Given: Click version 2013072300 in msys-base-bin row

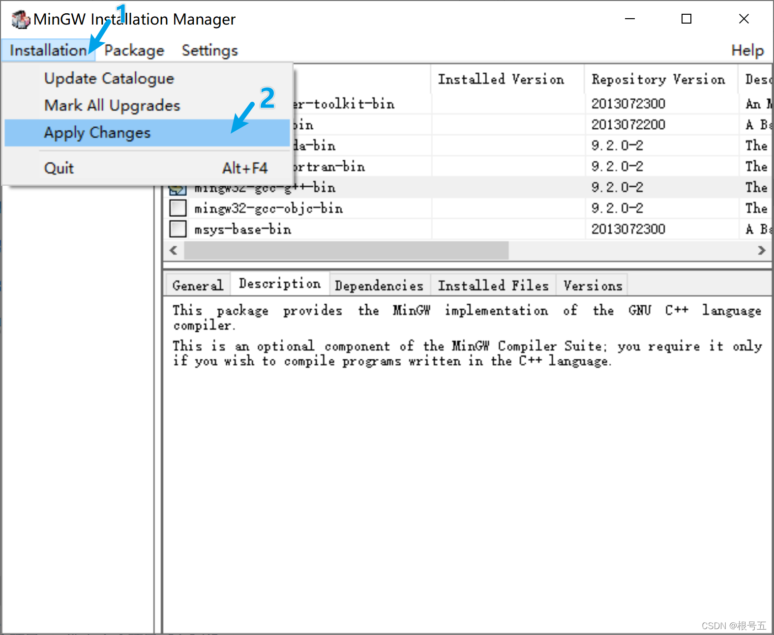Looking at the screenshot, I should pyautogui.click(x=628, y=229).
